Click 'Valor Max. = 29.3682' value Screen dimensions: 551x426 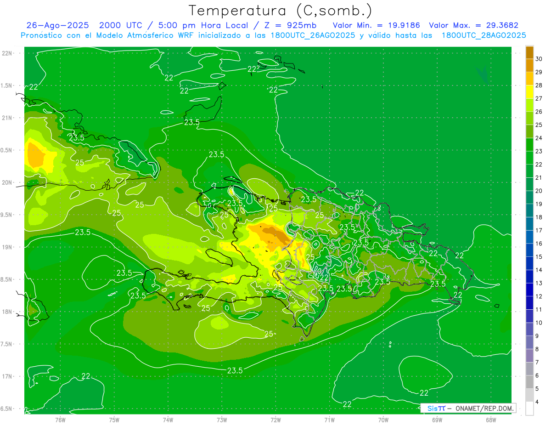tap(473, 25)
